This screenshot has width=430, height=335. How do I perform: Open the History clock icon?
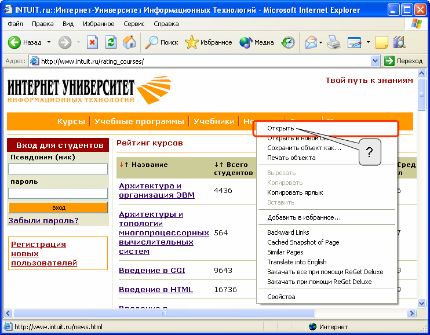[288, 42]
